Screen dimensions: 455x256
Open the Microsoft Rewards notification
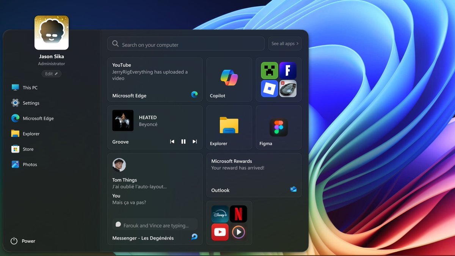tap(254, 175)
